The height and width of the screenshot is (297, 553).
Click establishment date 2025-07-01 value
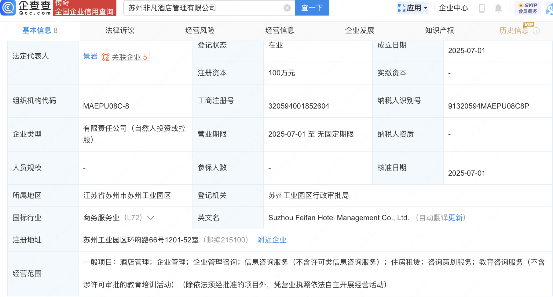467,51
